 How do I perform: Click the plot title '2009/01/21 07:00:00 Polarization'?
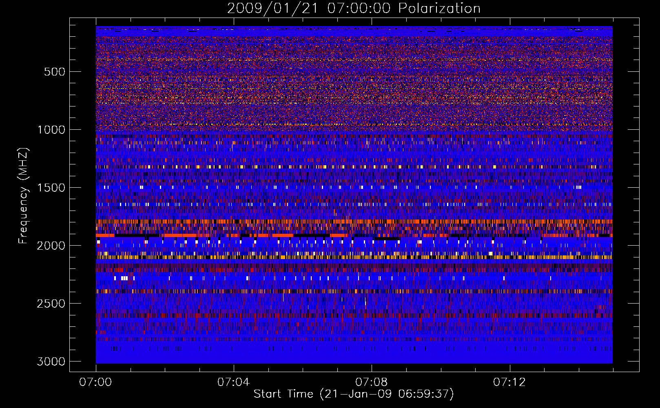click(x=354, y=9)
